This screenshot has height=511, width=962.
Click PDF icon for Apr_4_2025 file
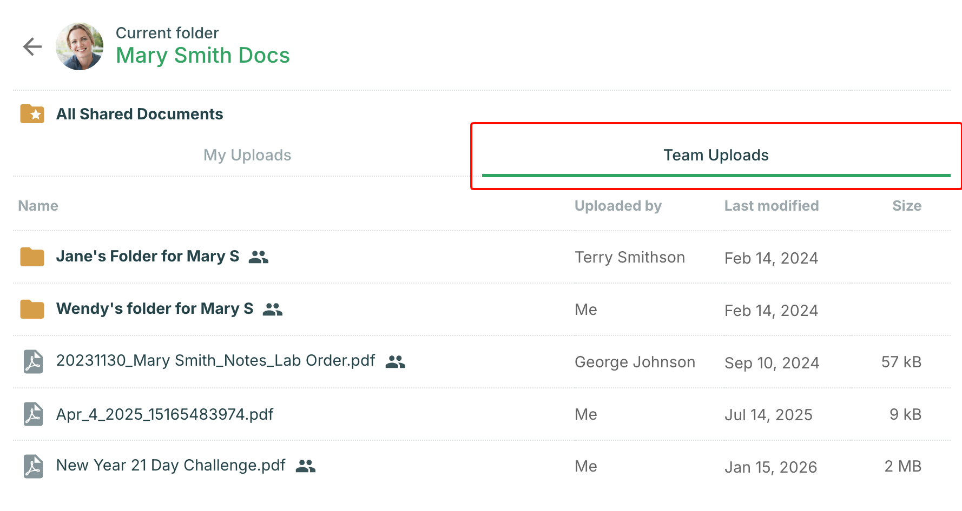33,414
